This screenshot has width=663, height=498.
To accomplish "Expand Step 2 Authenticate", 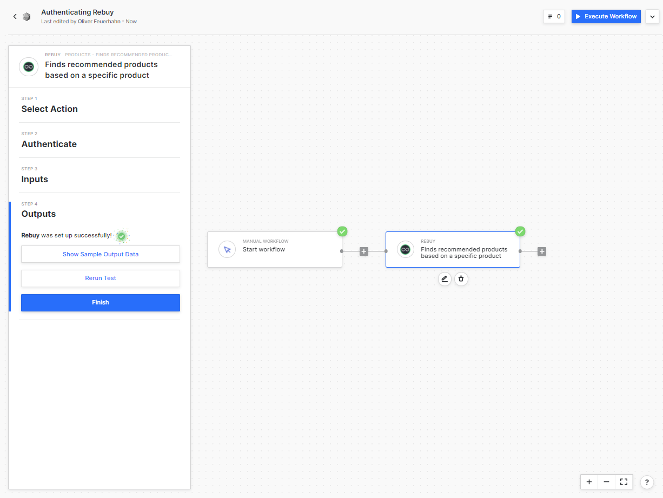I will tap(100, 140).
